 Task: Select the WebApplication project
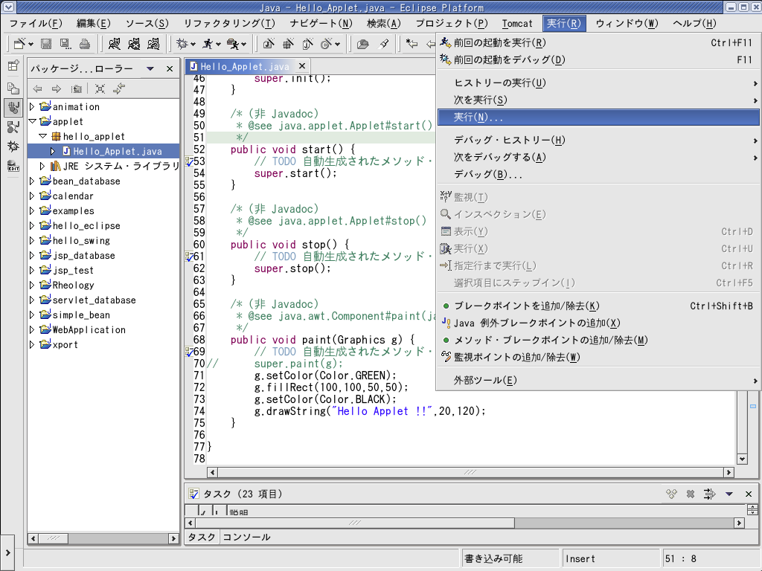coord(89,329)
